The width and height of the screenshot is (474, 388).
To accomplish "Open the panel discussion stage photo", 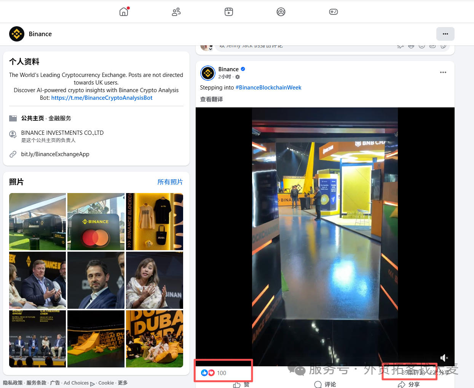I will click(37, 339).
